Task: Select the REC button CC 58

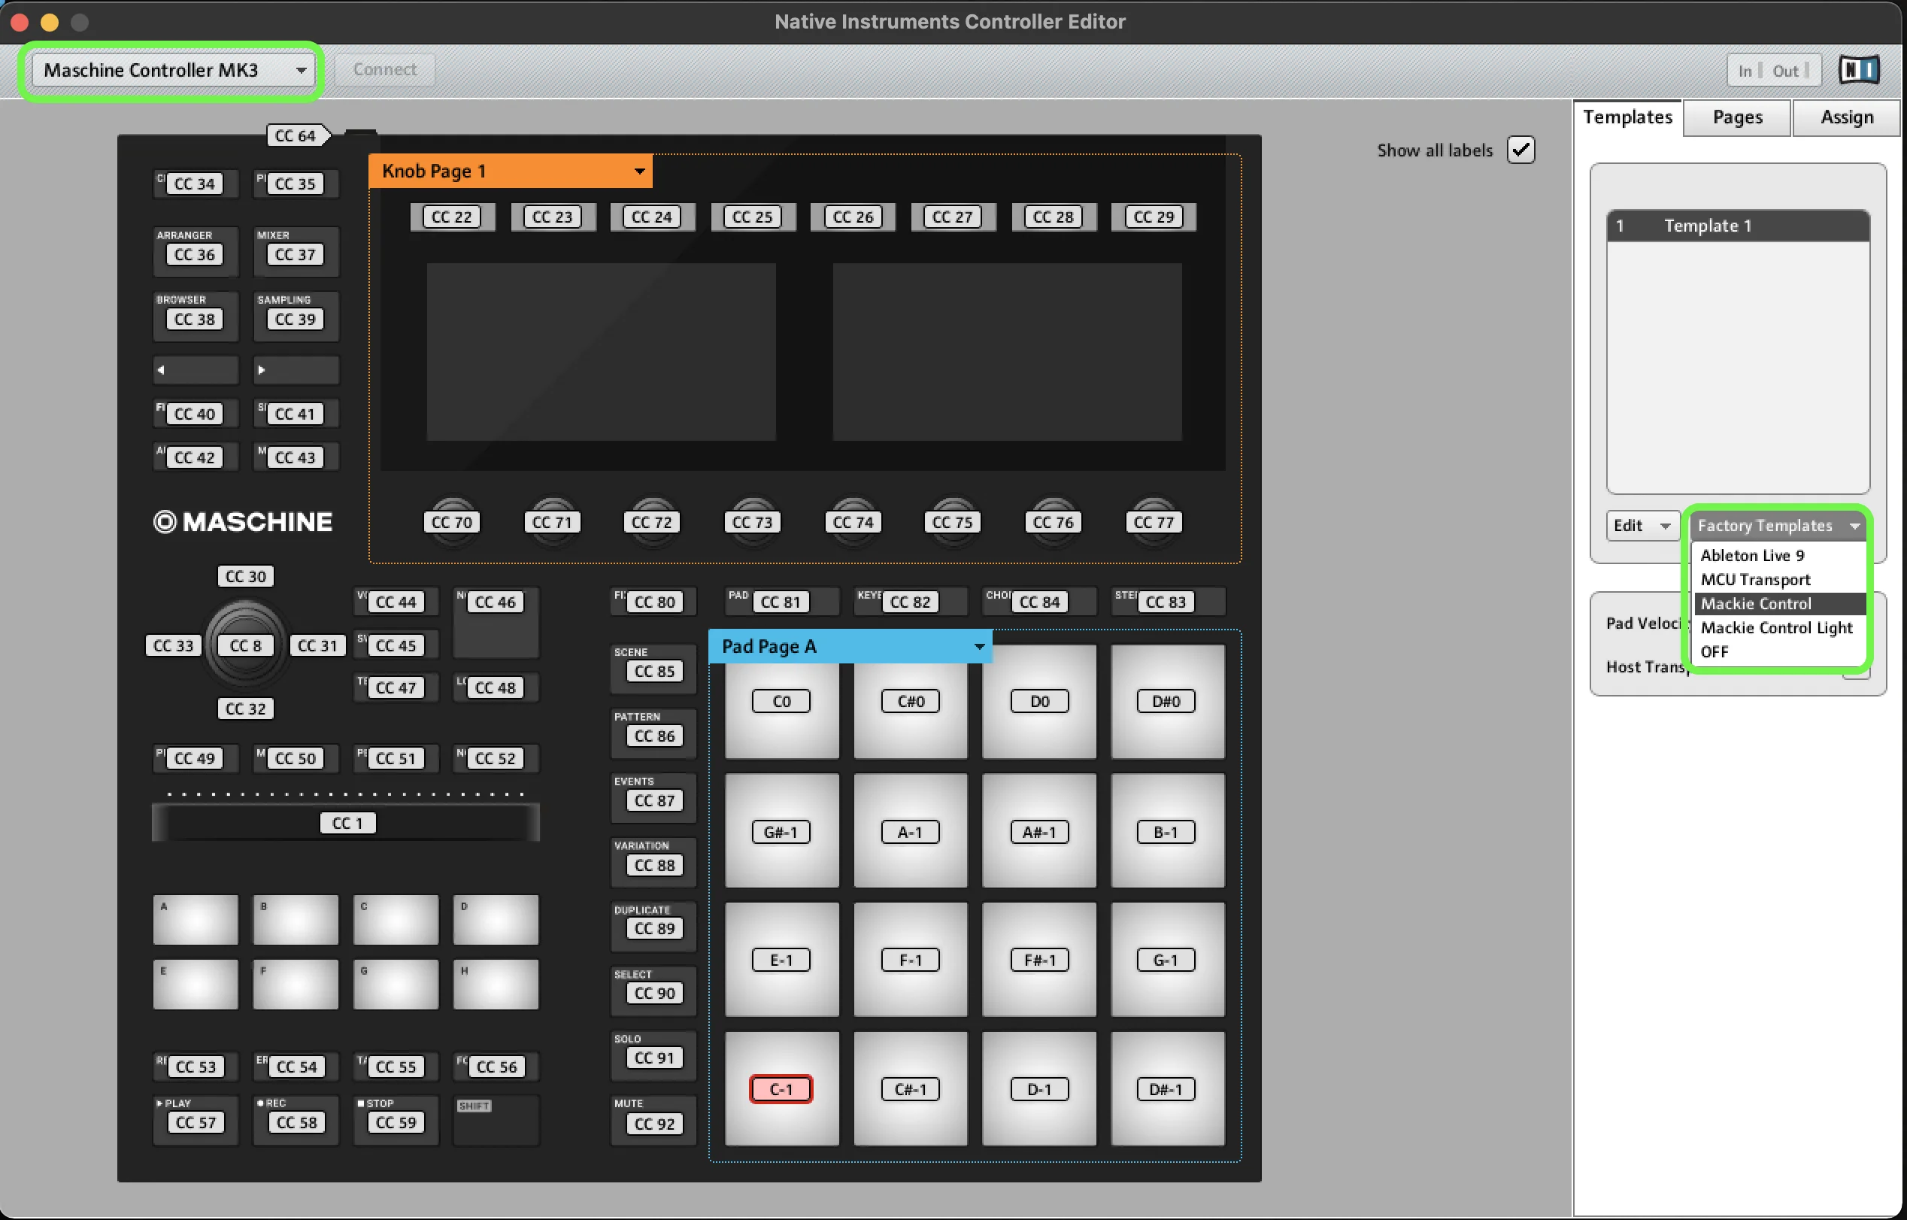Action: tap(296, 1120)
